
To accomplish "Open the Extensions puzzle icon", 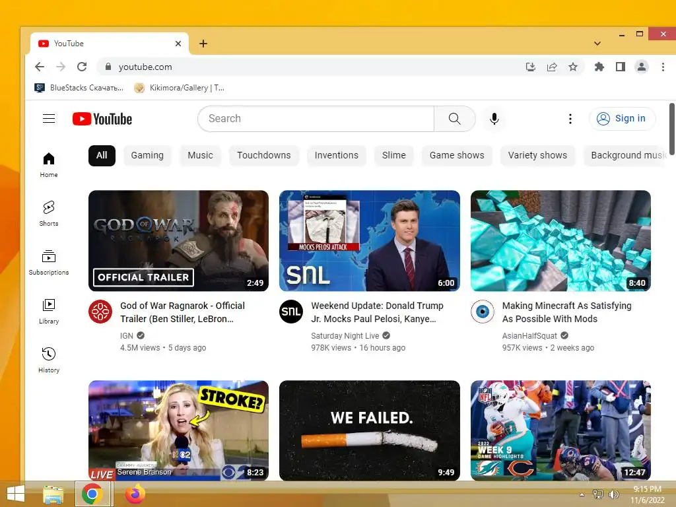I will 599,67.
